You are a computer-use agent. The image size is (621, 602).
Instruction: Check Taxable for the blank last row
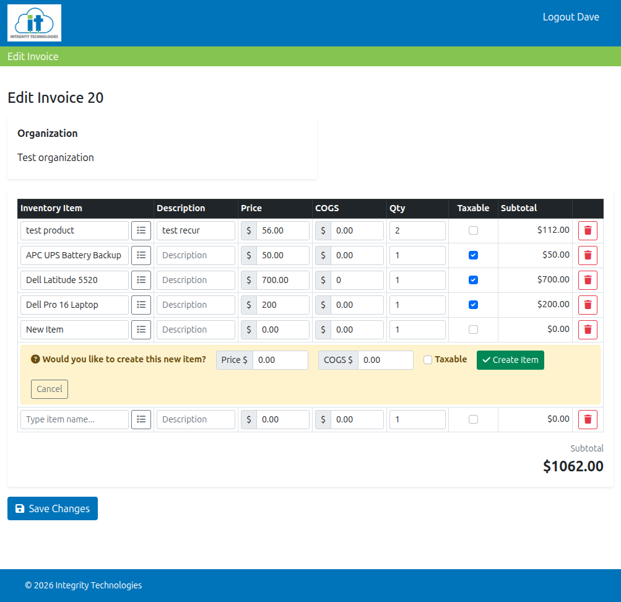click(473, 419)
